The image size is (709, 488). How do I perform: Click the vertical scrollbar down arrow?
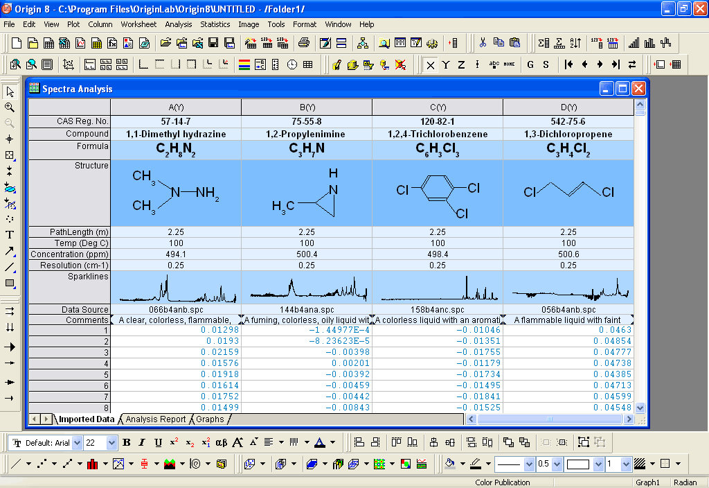640,408
